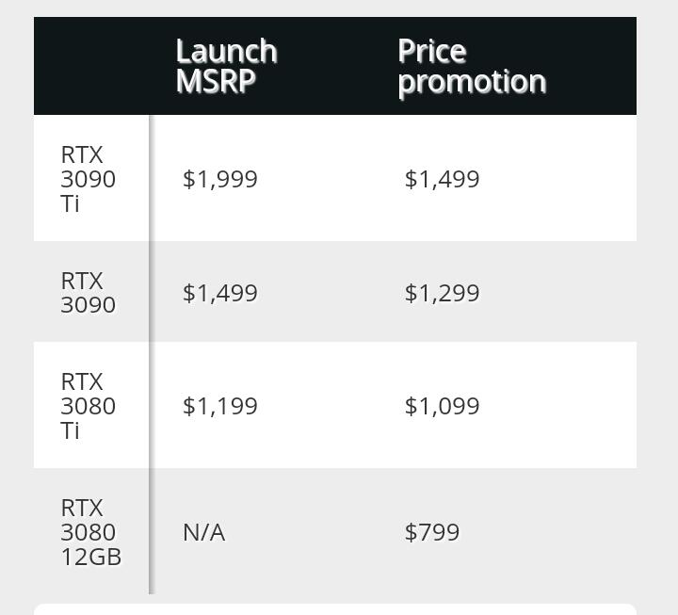Click the $1,299 promotion price
The width and height of the screenshot is (678, 615).
pyautogui.click(x=442, y=293)
